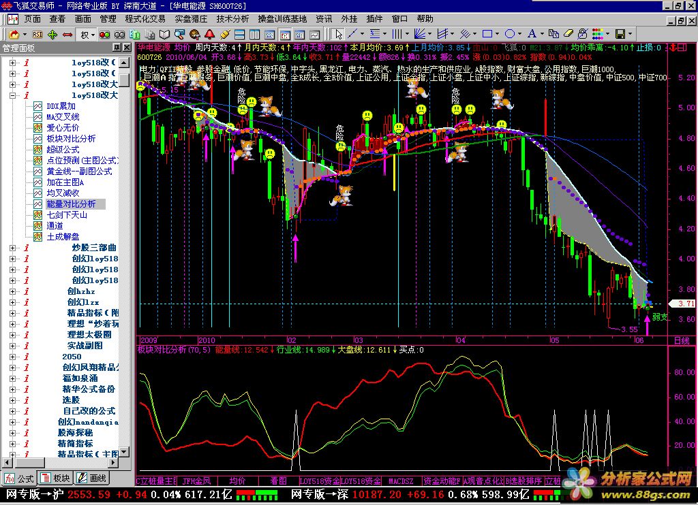This screenshot has height=505, width=698.
Task: Select 七剑下天山 in formula tree
Action: 67,215
